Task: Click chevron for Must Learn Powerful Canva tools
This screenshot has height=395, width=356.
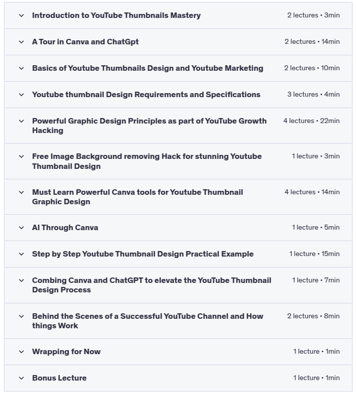Action: click(x=21, y=192)
